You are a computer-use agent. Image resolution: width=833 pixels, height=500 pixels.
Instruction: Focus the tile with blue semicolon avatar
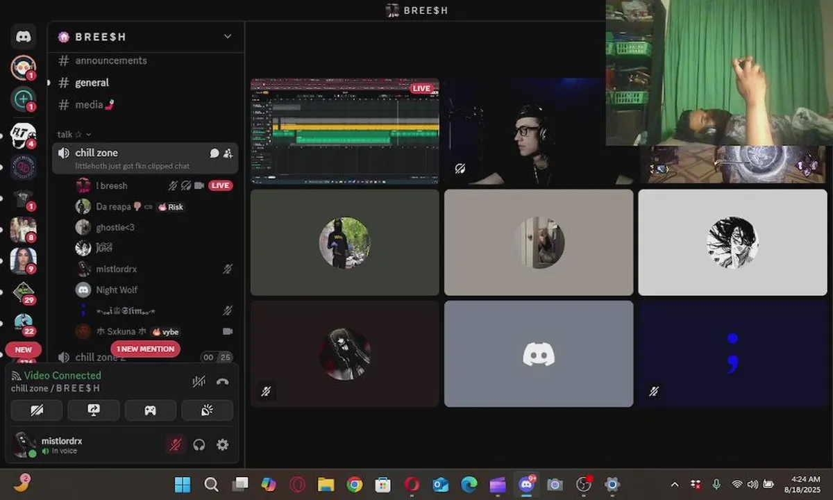(x=733, y=353)
